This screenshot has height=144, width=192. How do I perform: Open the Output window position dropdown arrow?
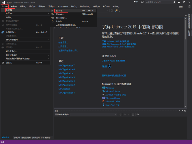(x=179, y=111)
